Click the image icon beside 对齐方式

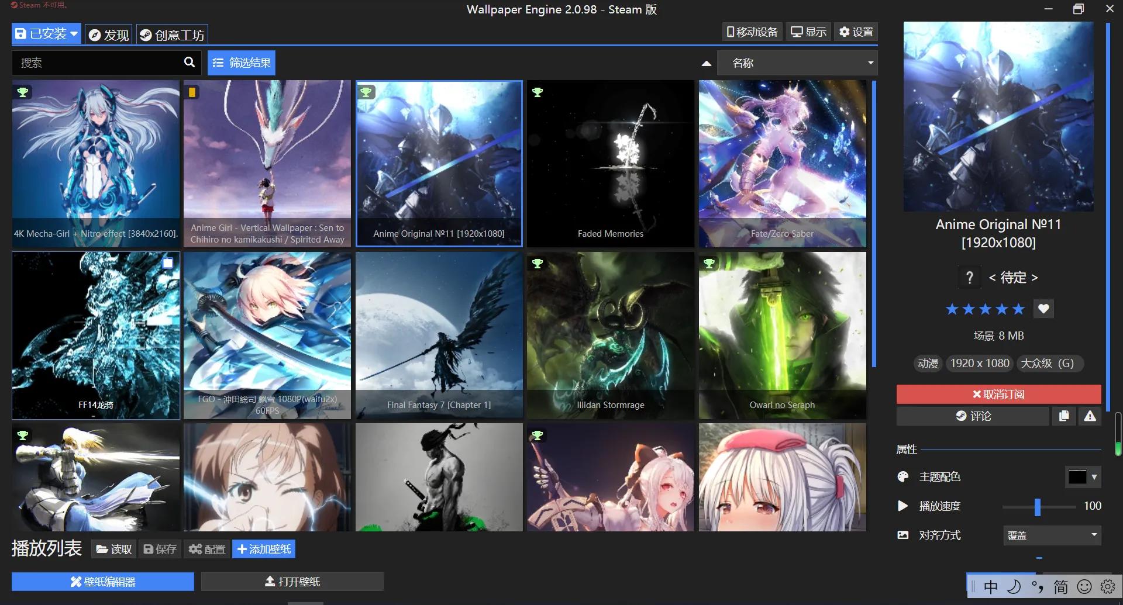pyautogui.click(x=903, y=535)
